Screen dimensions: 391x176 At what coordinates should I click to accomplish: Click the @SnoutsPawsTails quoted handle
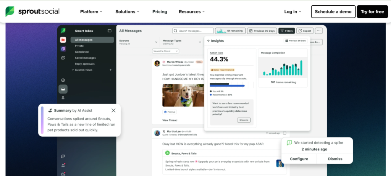coord(187,135)
